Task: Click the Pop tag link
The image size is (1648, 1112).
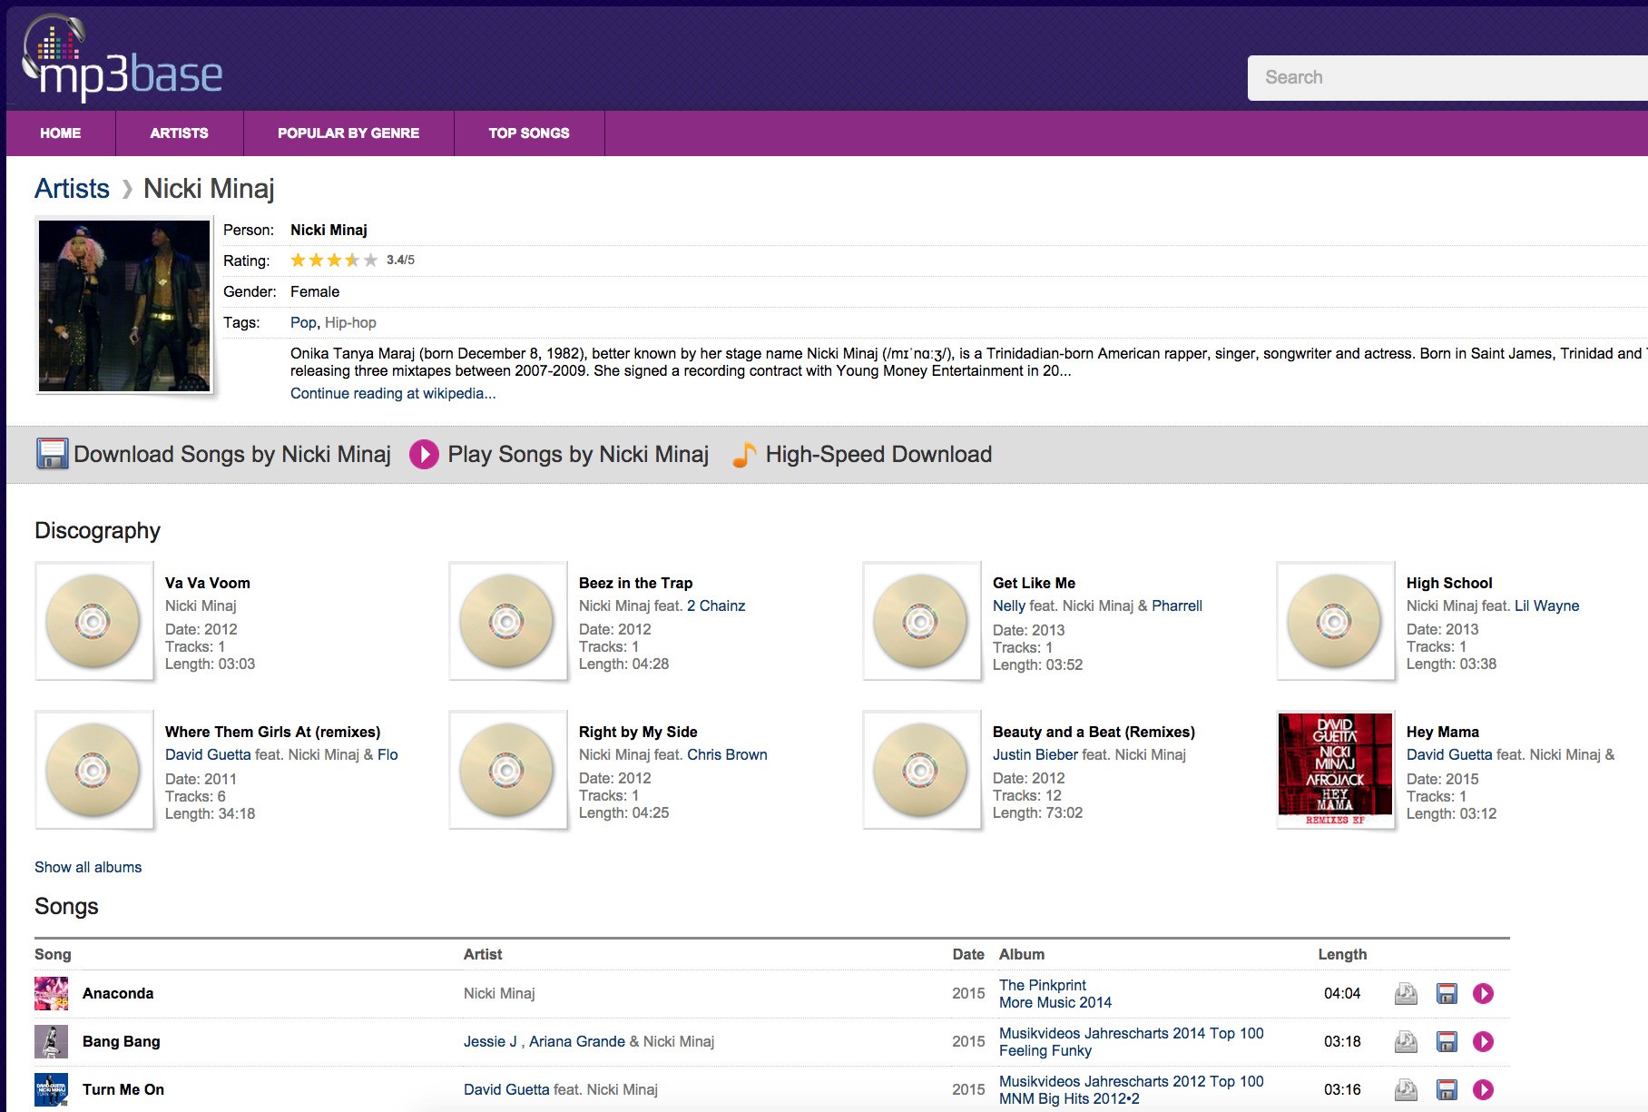Action: click(303, 322)
